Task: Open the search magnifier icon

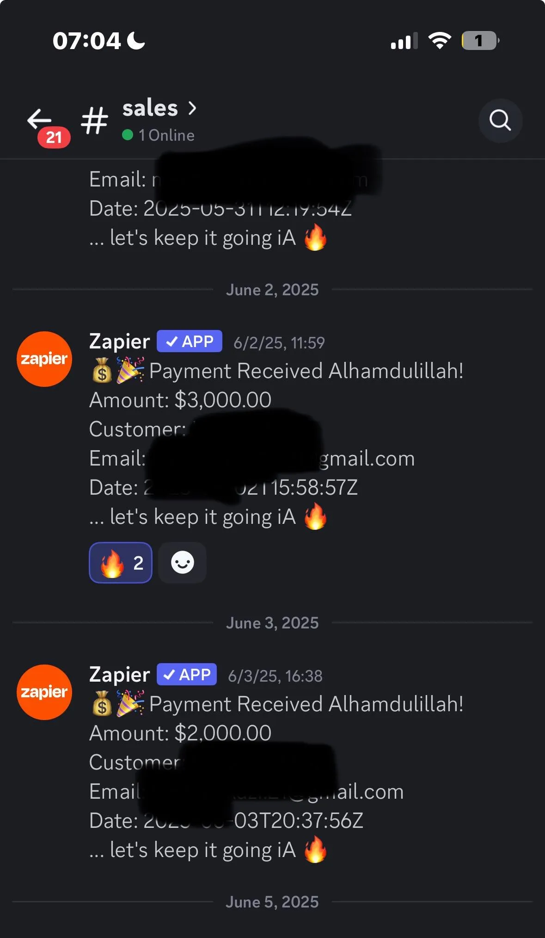Action: coord(500,120)
